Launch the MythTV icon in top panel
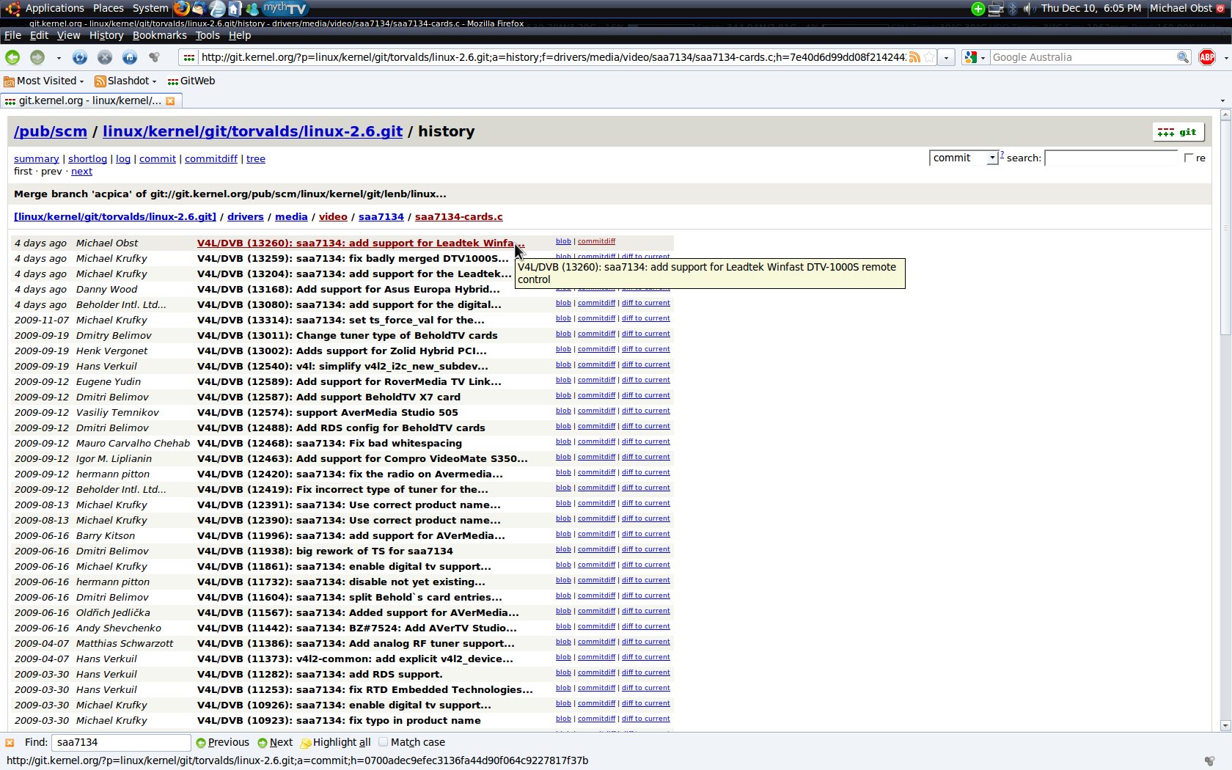The height and width of the screenshot is (770, 1232). pyautogui.click(x=285, y=9)
